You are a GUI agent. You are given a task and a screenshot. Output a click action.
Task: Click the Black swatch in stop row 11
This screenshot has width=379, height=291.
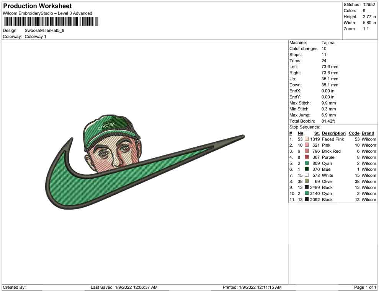pos(307,199)
